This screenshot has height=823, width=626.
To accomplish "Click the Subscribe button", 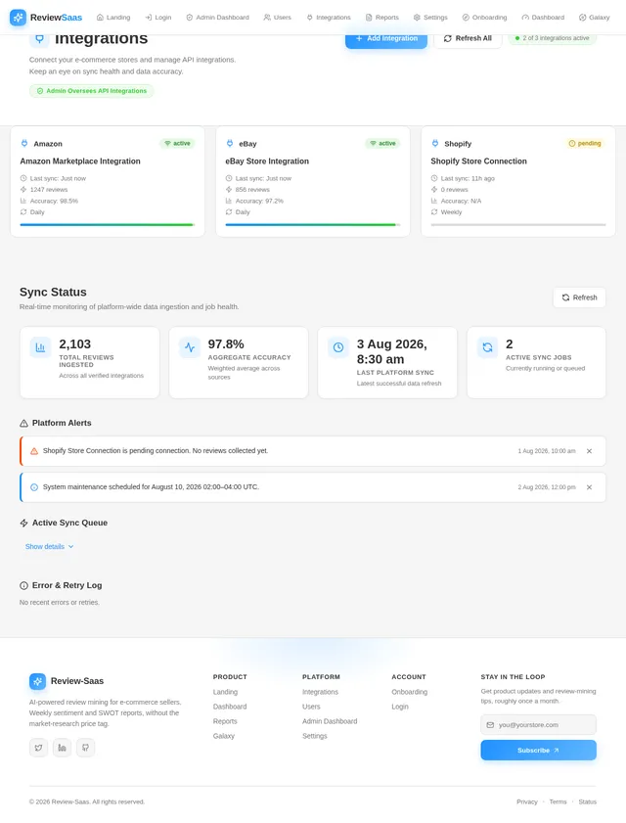I will pyautogui.click(x=538, y=750).
